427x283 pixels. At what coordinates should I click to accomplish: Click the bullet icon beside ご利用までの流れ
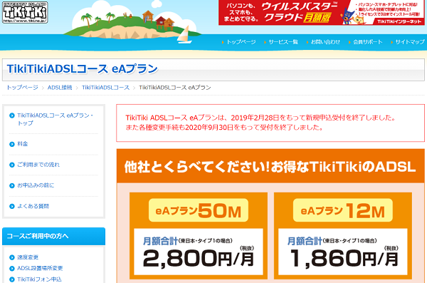pos(11,165)
